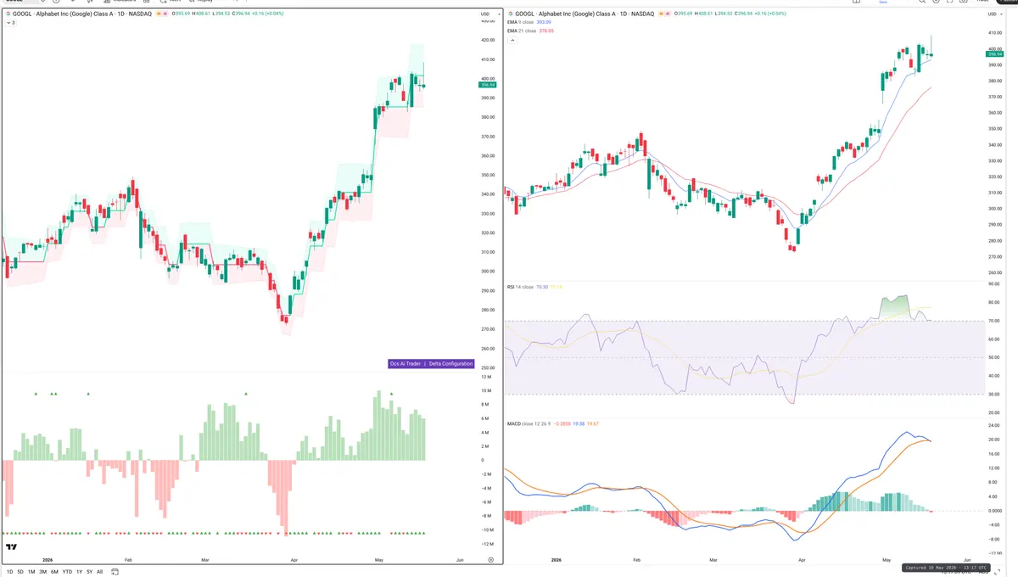
Task: Select the 1Y range button
Action: [79, 572]
